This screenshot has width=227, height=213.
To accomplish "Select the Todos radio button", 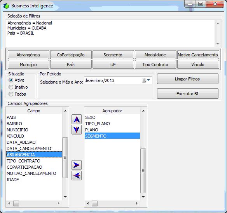I will [x=11, y=94].
